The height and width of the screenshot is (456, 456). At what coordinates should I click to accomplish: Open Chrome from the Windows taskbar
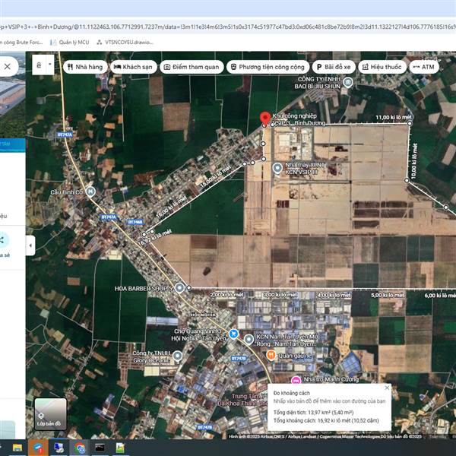pyautogui.click(x=80, y=448)
